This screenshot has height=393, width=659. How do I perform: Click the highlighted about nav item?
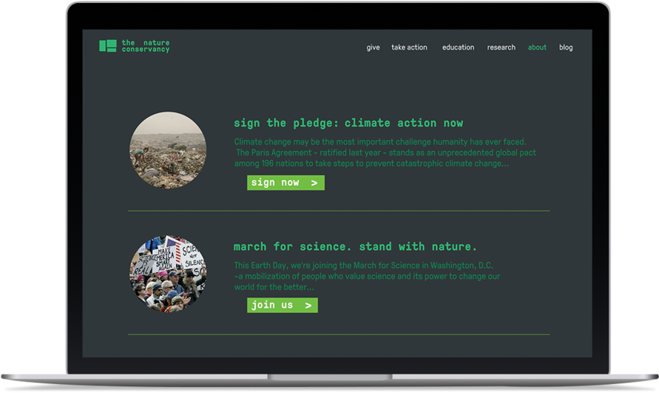point(537,47)
